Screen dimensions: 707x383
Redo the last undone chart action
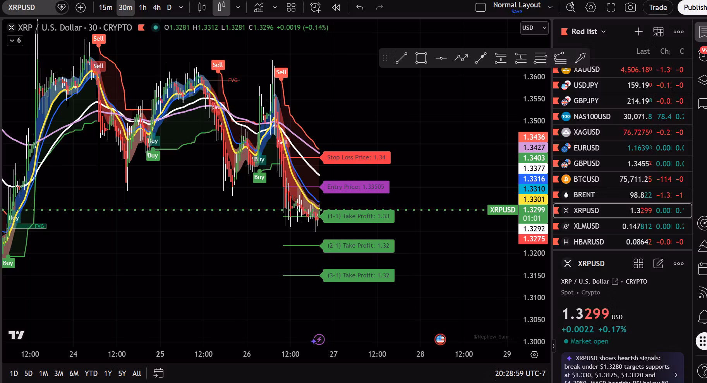click(x=379, y=7)
